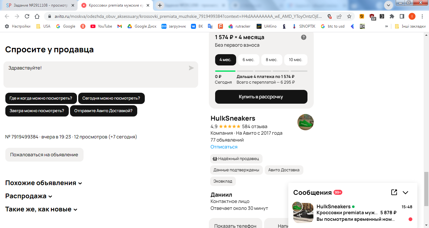429x228 pixels.
Task: Open a new browser tab with the plus button
Action: tap(160, 5)
